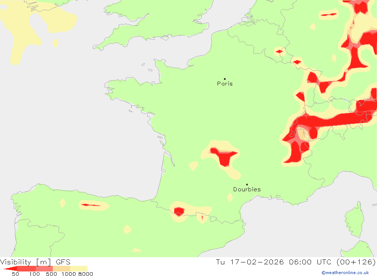Click the legend swatch between 500 and 1000
This screenshot has height=276, width=377.
[x=61, y=269]
